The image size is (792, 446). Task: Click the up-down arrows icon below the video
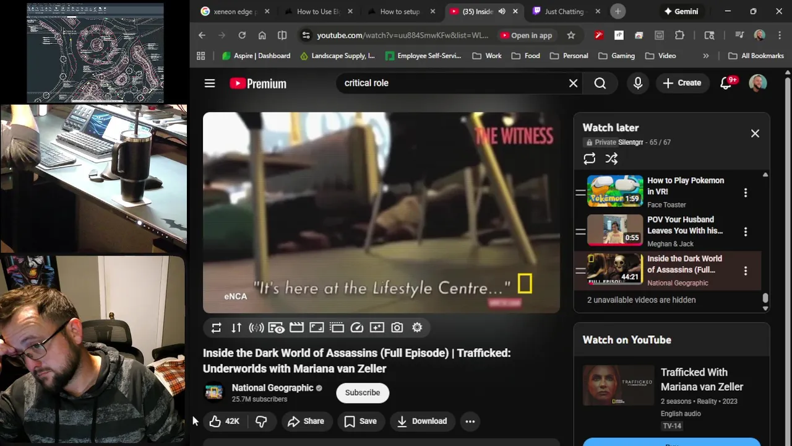pyautogui.click(x=236, y=328)
